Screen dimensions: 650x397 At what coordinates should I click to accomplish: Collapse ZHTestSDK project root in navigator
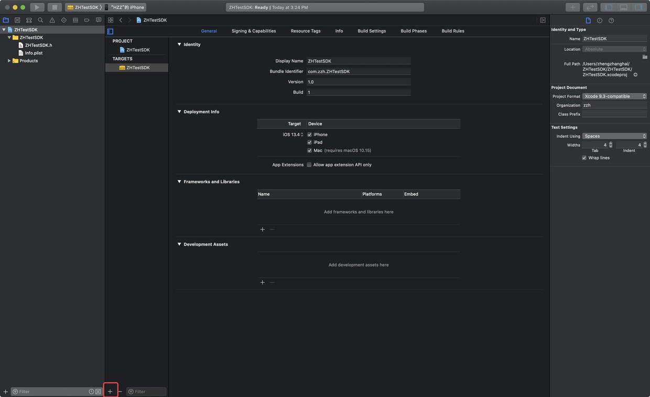pyautogui.click(x=4, y=30)
